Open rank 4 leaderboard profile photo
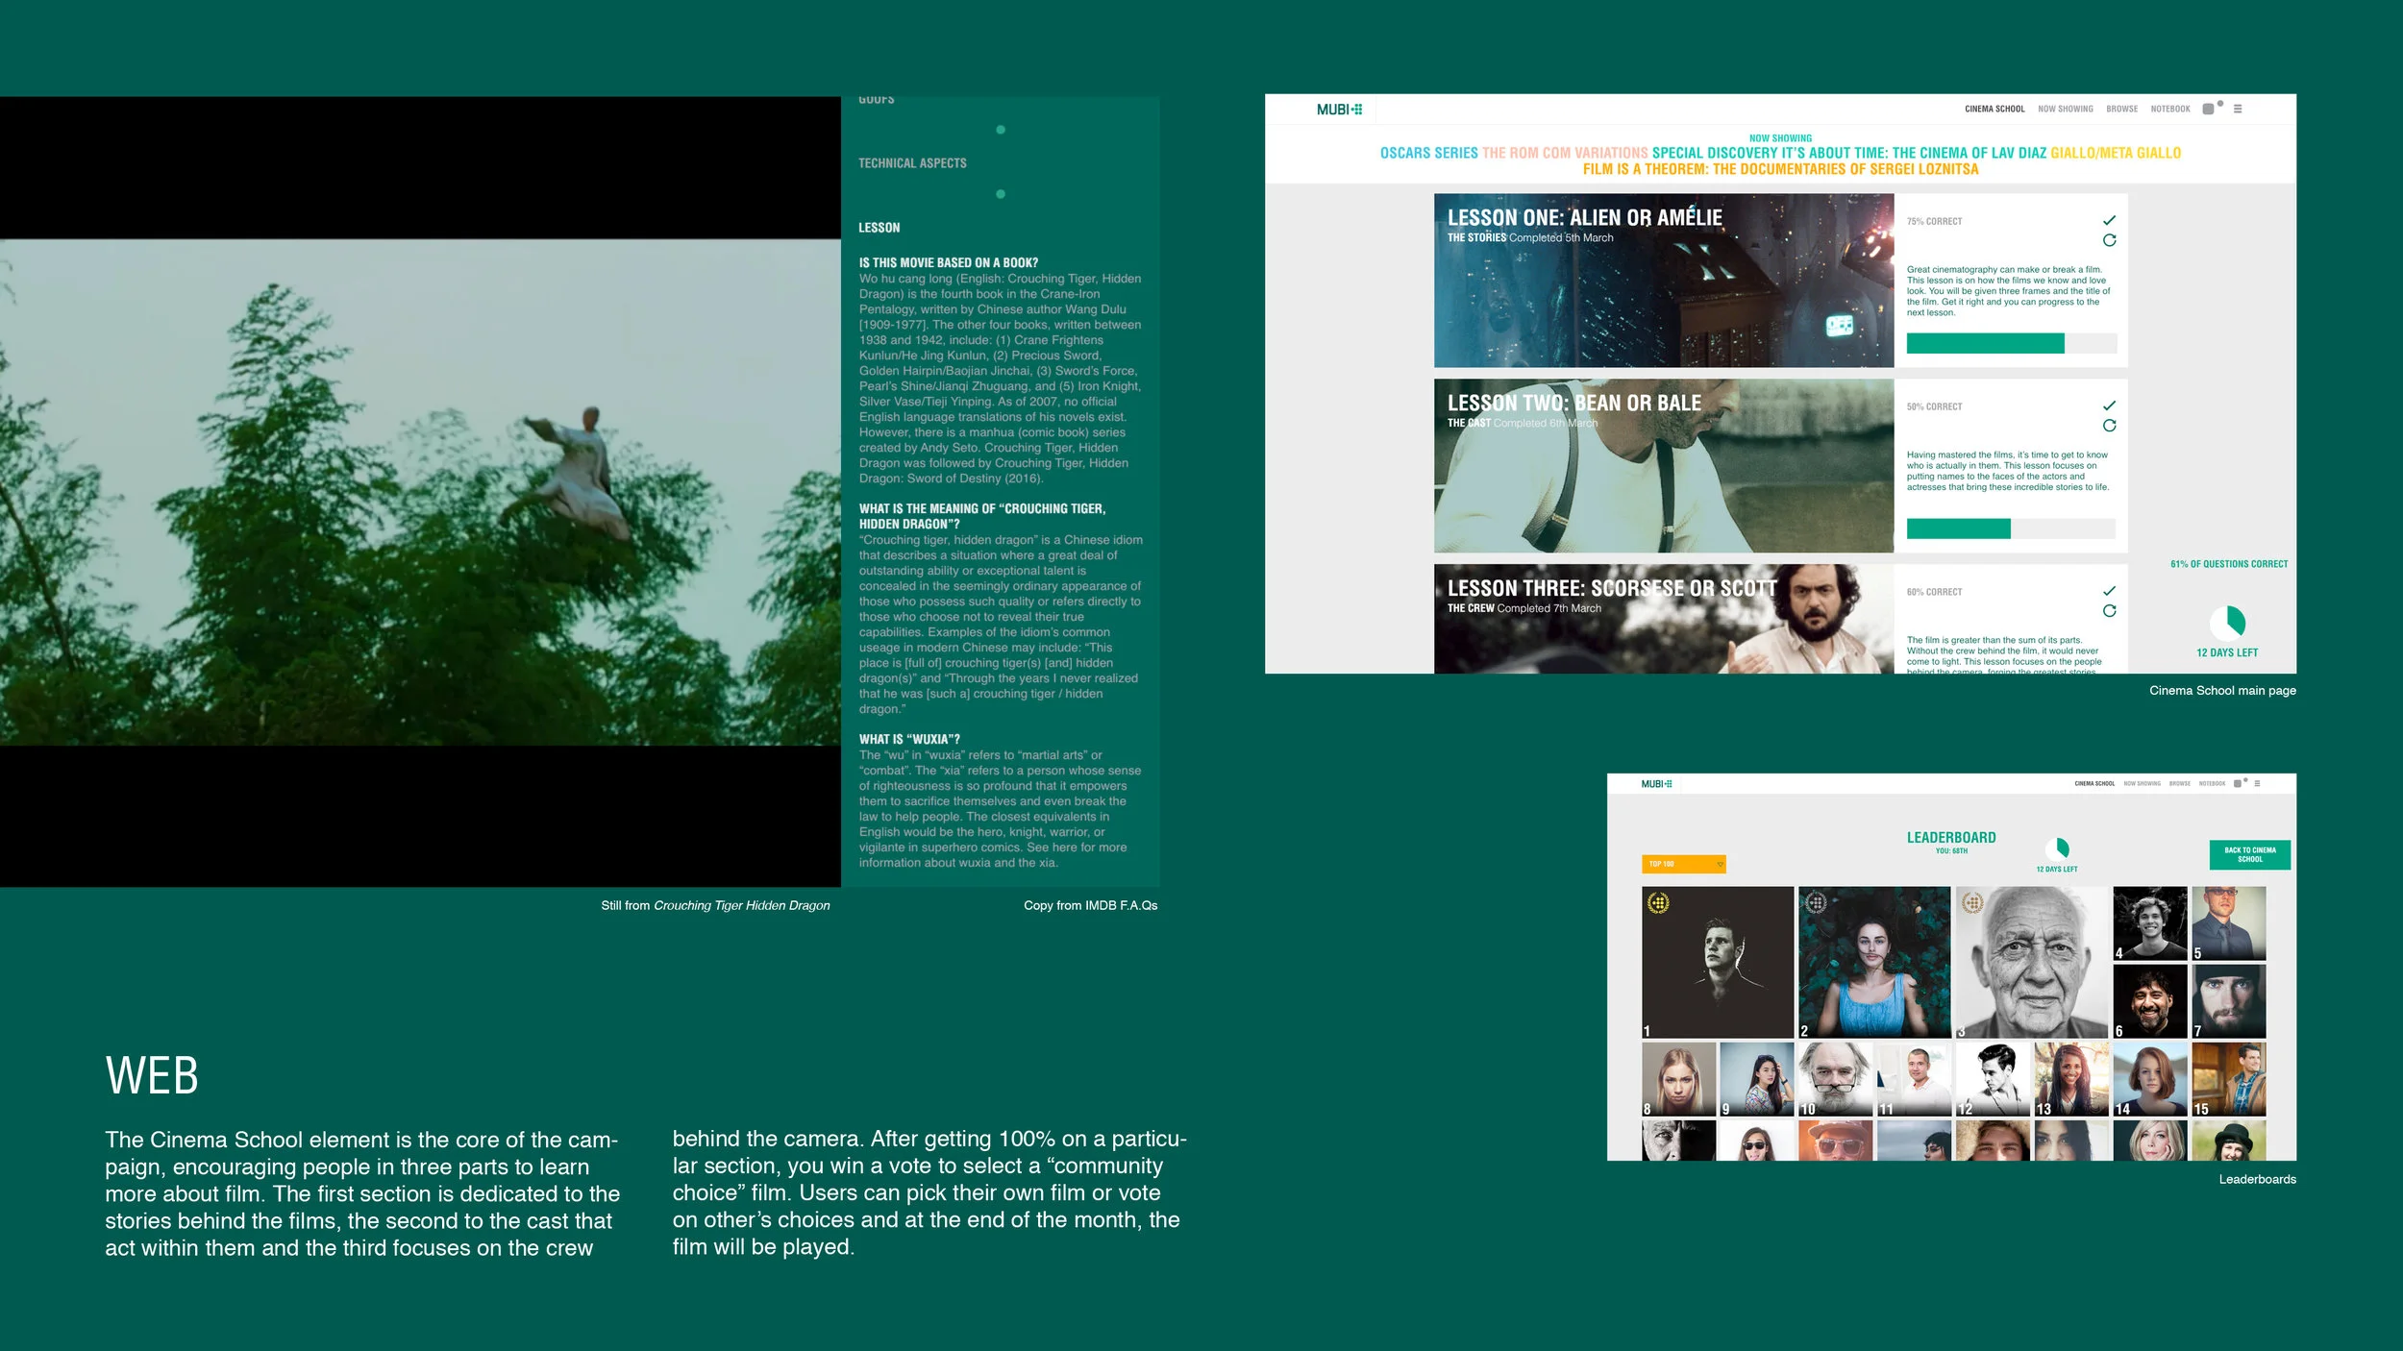Image resolution: width=2403 pixels, height=1351 pixels. coord(2150,923)
